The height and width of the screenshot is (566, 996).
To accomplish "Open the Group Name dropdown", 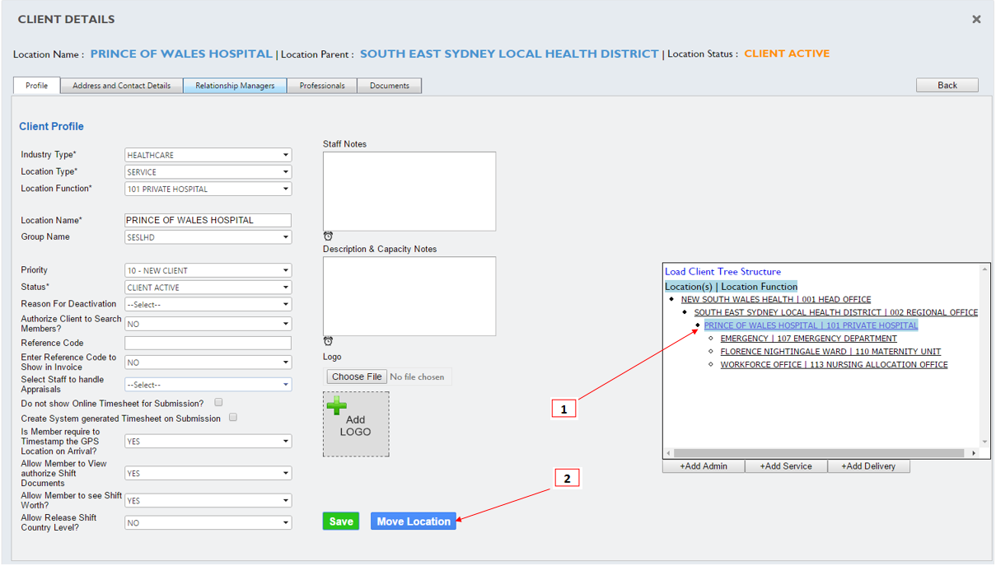I will point(208,237).
